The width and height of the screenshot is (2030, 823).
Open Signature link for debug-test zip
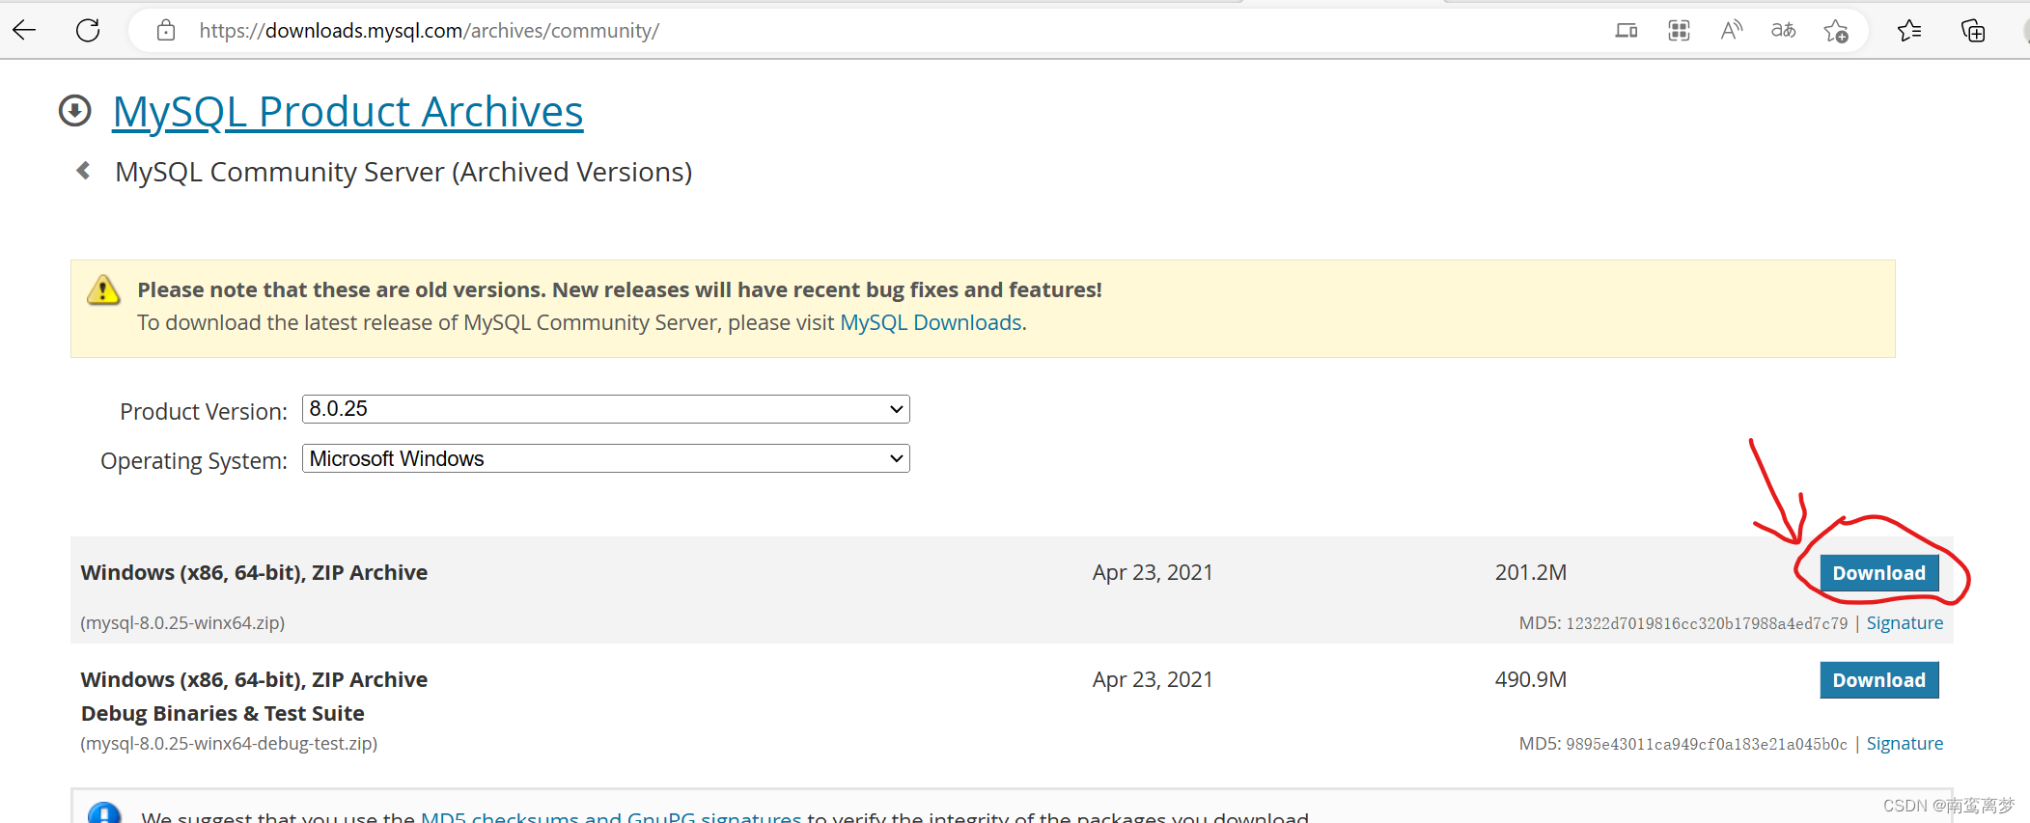[1905, 744]
